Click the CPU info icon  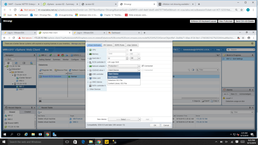[131, 50]
